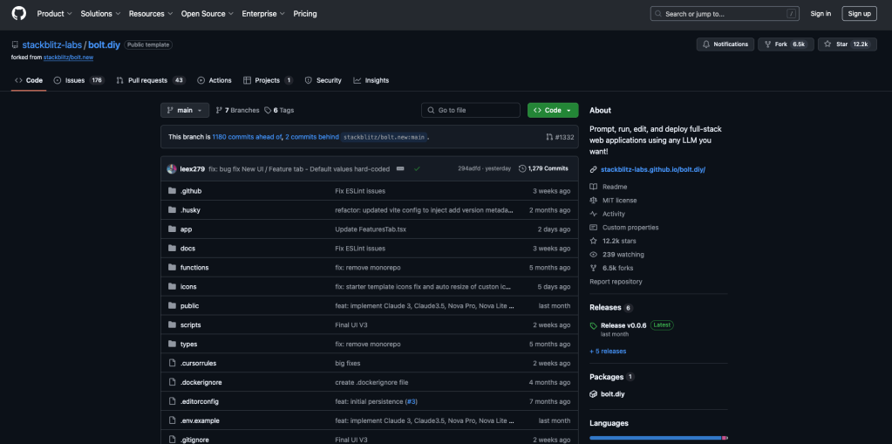Switch to the Insights tab
This screenshot has width=892, height=444.
click(371, 80)
